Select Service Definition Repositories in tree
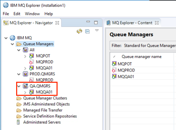176x130 pixels. (x=50, y=116)
